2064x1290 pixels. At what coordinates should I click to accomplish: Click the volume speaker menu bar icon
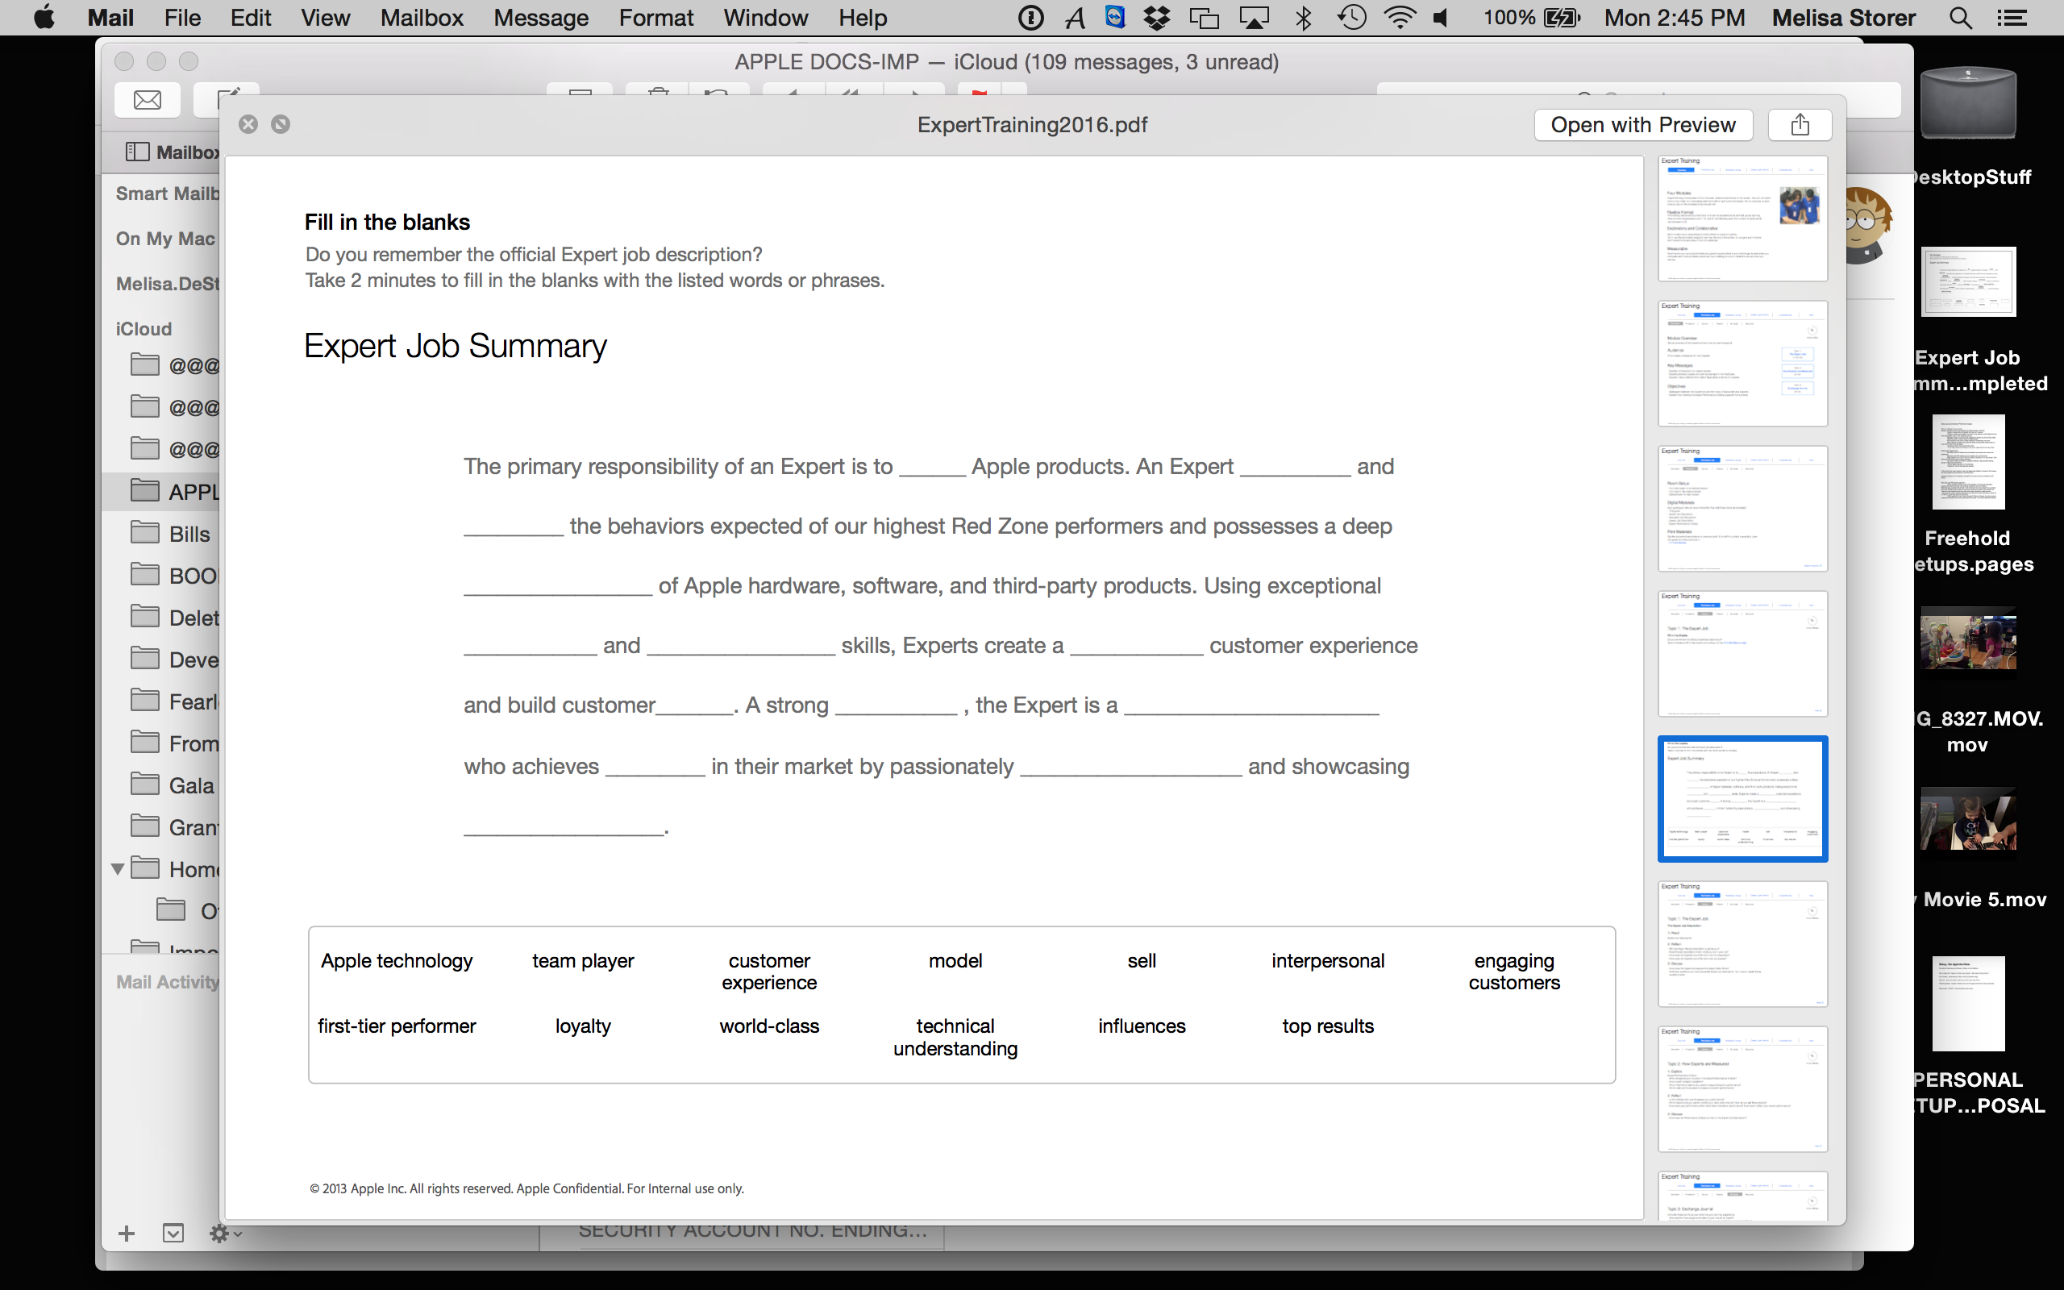(x=1442, y=17)
